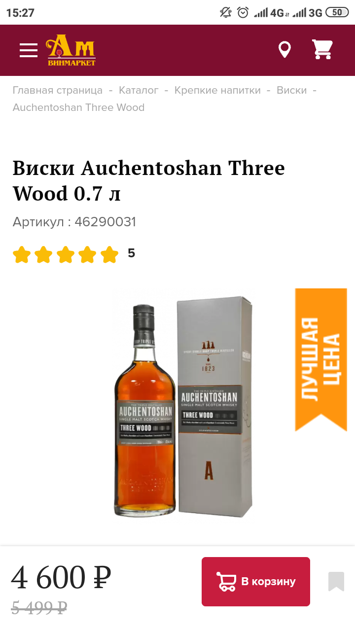355x631 pixels.
Task: Open store location pin icon
Action: [x=284, y=50]
